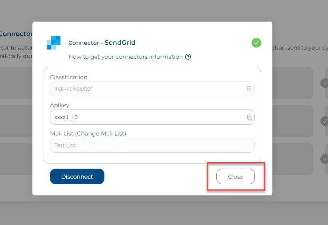Screen dimensions: 328x225
Task: Click the Classification field label
Action: pos(69,77)
